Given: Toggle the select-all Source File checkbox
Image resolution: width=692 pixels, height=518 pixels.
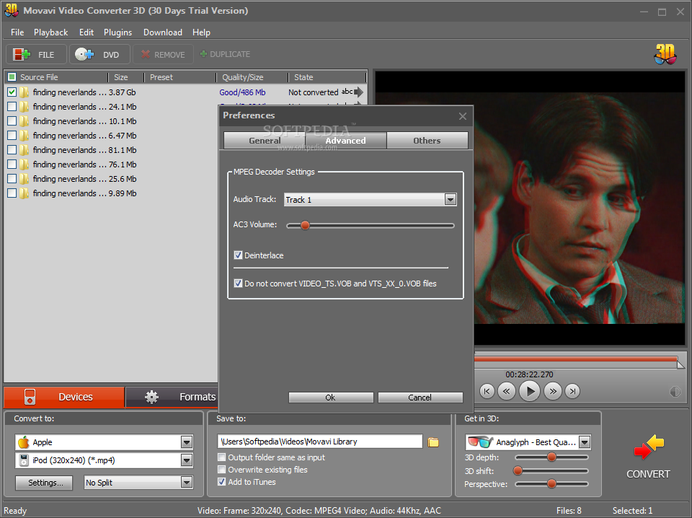Looking at the screenshot, I should (12, 77).
